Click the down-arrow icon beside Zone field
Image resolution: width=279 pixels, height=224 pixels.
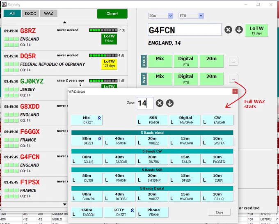[x=170, y=103]
